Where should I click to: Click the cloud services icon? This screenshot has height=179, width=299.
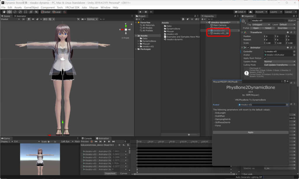251,12
